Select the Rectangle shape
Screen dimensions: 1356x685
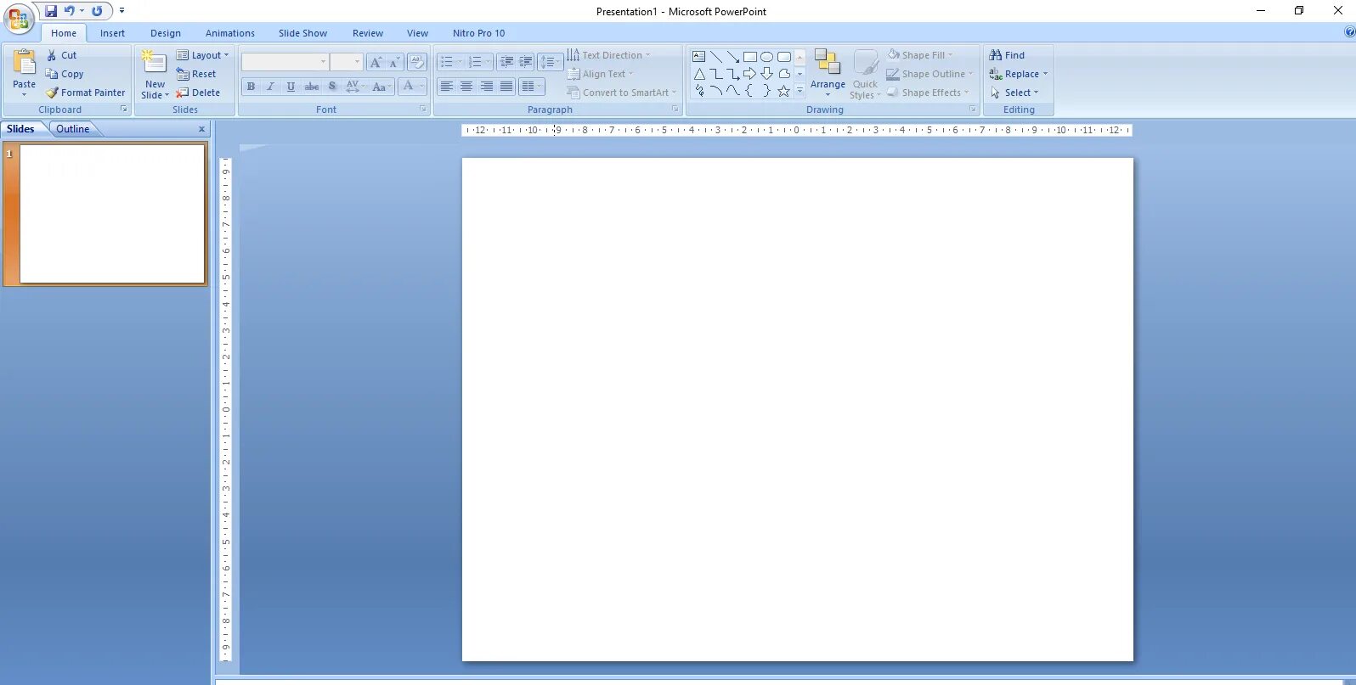(x=750, y=57)
